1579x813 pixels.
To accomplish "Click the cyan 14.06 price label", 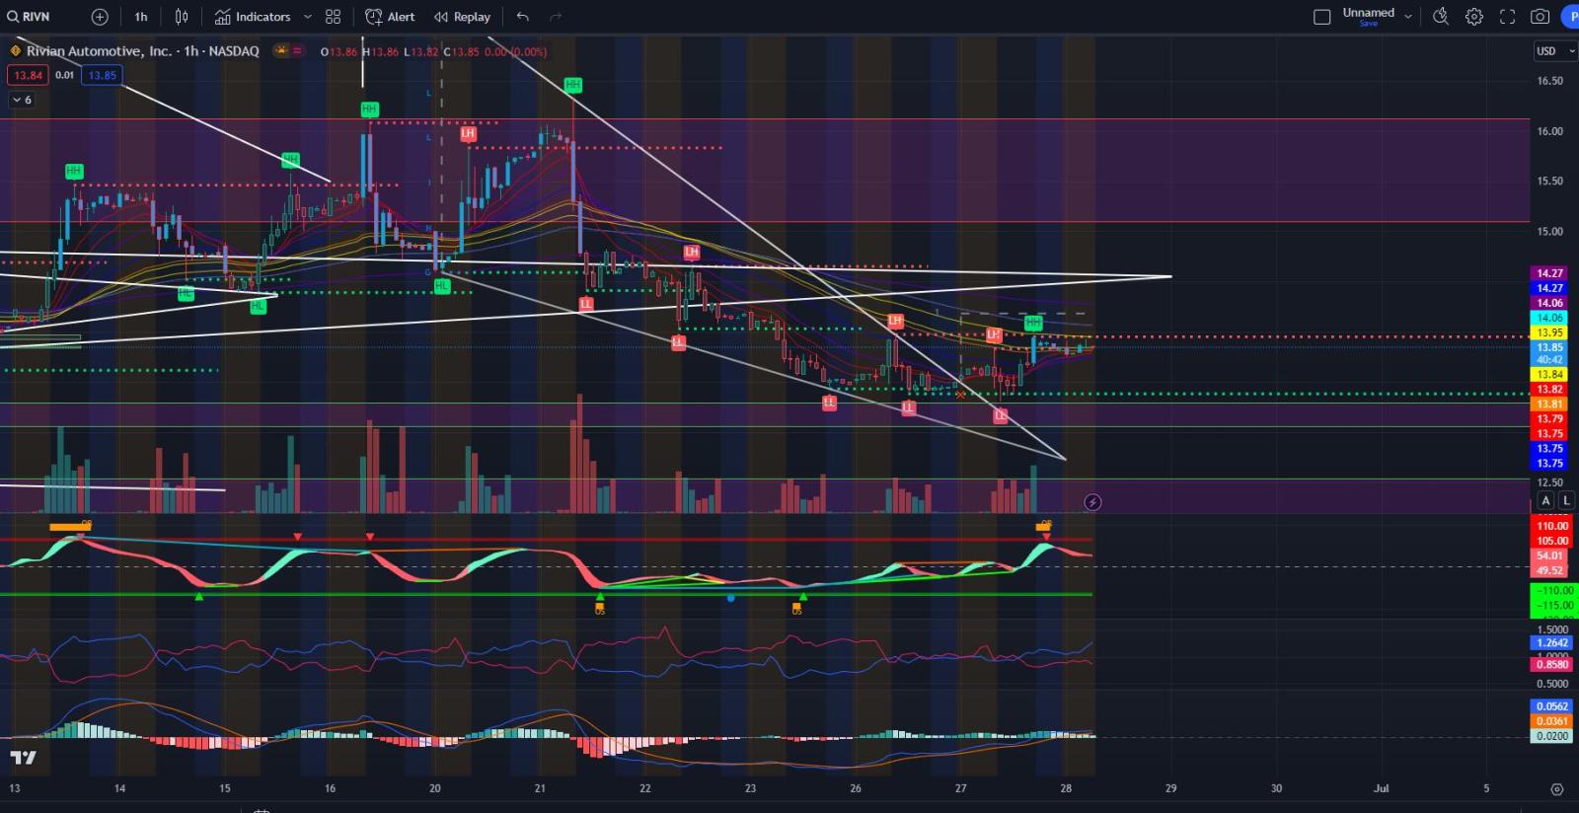I will pos(1549,318).
